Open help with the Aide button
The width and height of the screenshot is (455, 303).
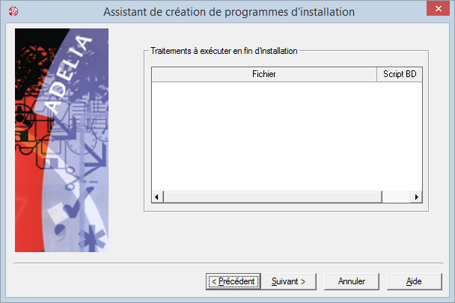pos(415,281)
